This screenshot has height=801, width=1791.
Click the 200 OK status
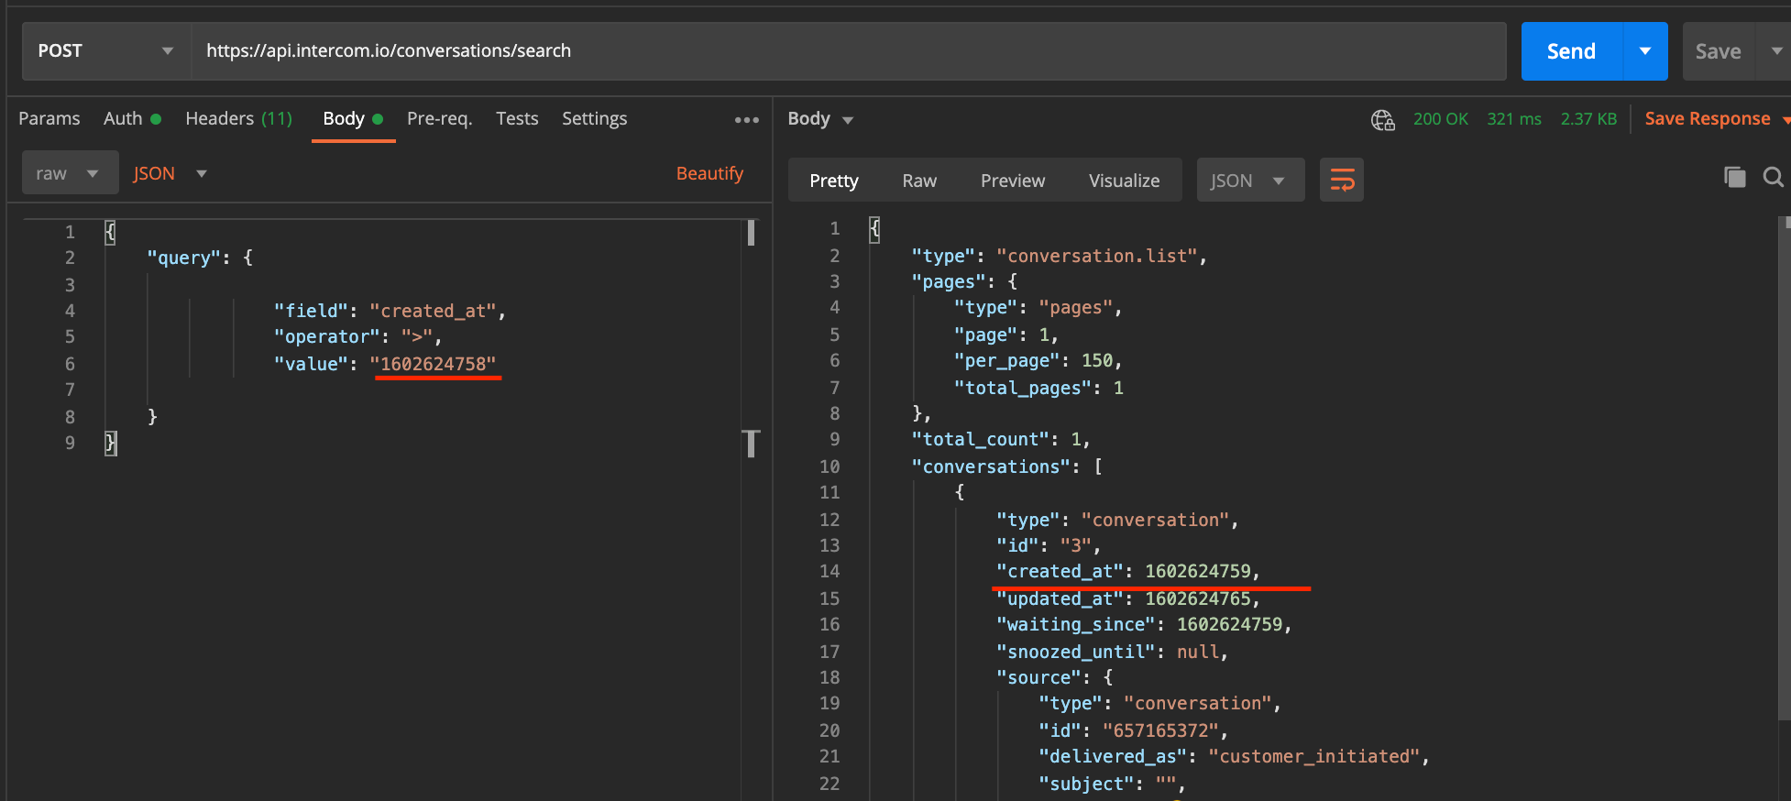(x=1440, y=119)
